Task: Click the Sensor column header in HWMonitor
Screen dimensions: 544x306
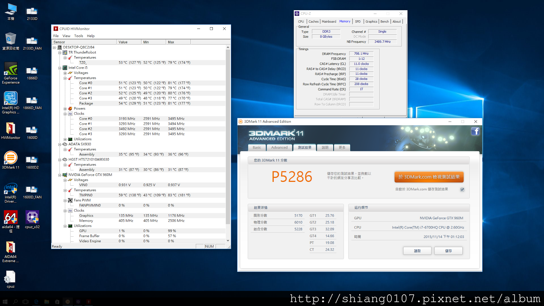Action: coord(84,42)
